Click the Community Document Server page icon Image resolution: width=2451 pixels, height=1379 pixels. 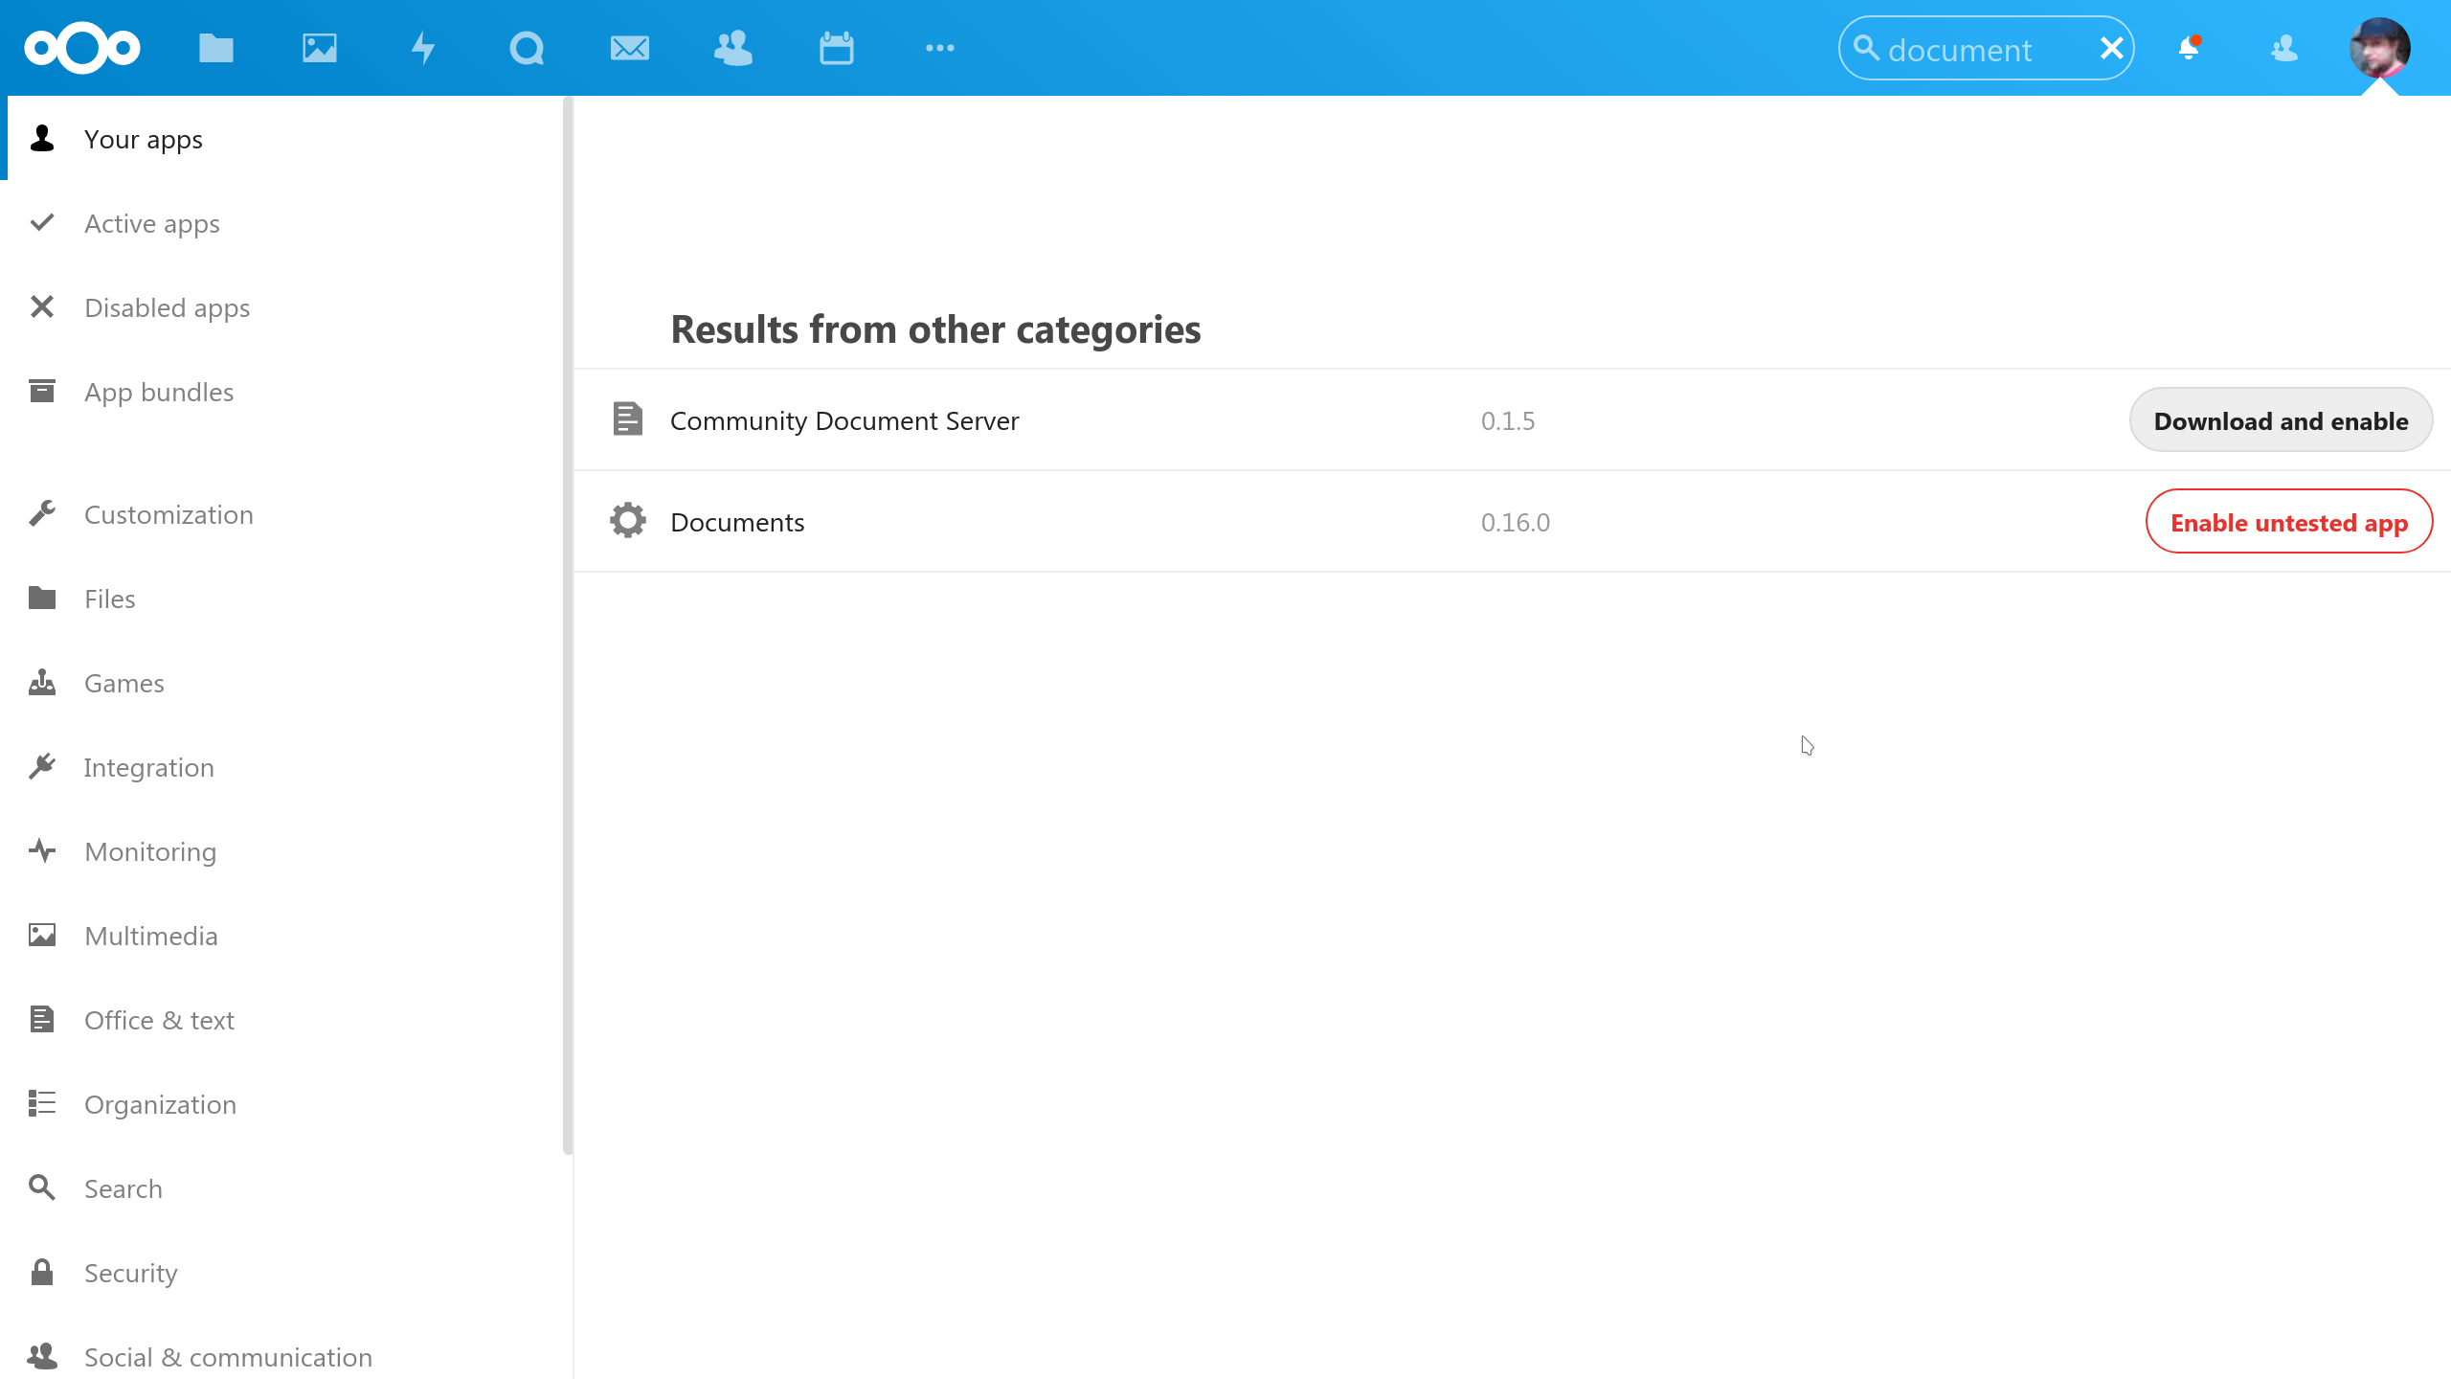tap(628, 419)
